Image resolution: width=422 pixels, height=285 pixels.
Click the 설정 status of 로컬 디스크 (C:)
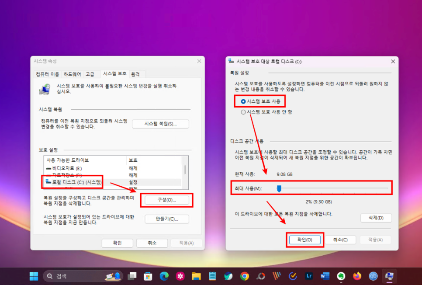coord(133,182)
